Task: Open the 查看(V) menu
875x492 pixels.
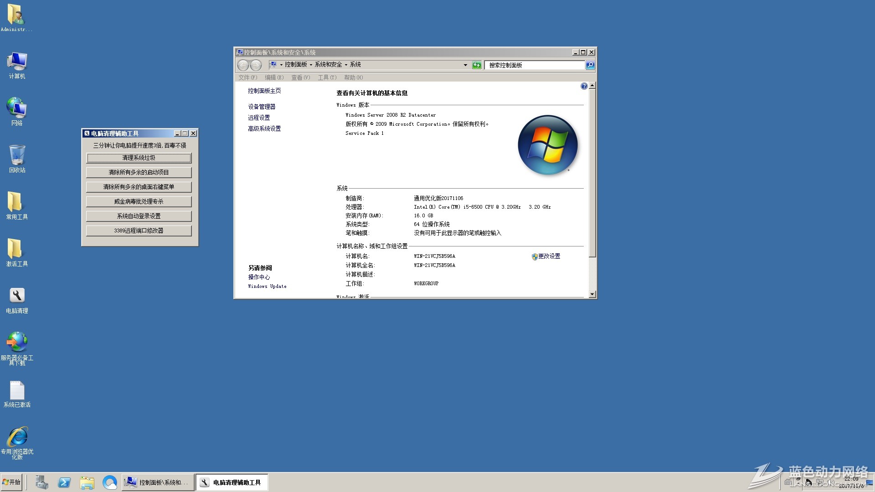Action: (x=300, y=77)
